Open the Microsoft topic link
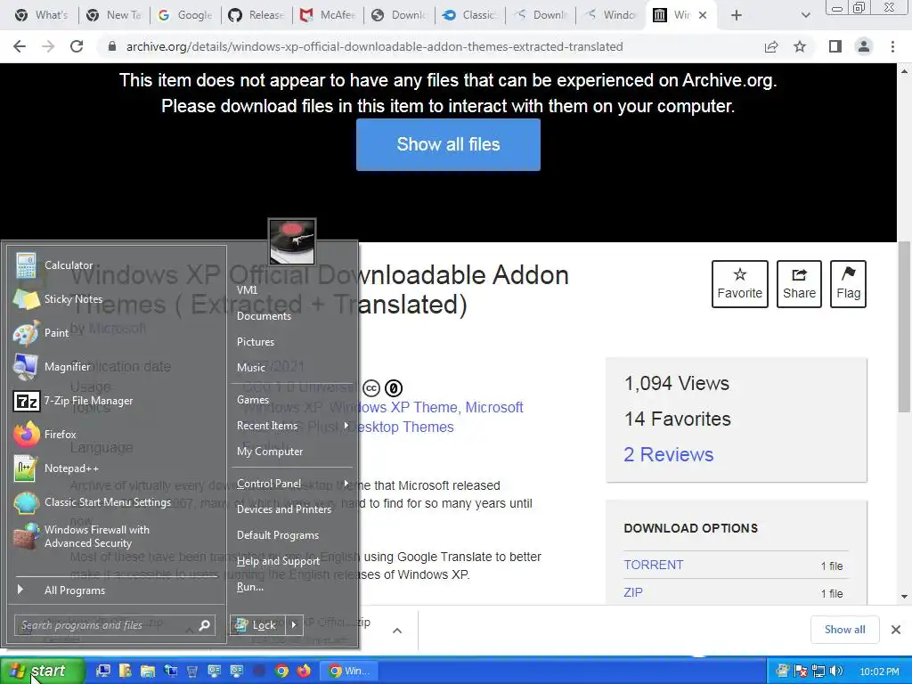 point(493,407)
